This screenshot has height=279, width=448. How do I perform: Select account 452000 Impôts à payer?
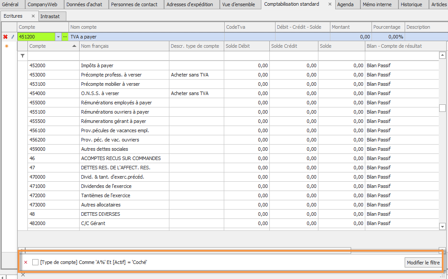click(233, 65)
